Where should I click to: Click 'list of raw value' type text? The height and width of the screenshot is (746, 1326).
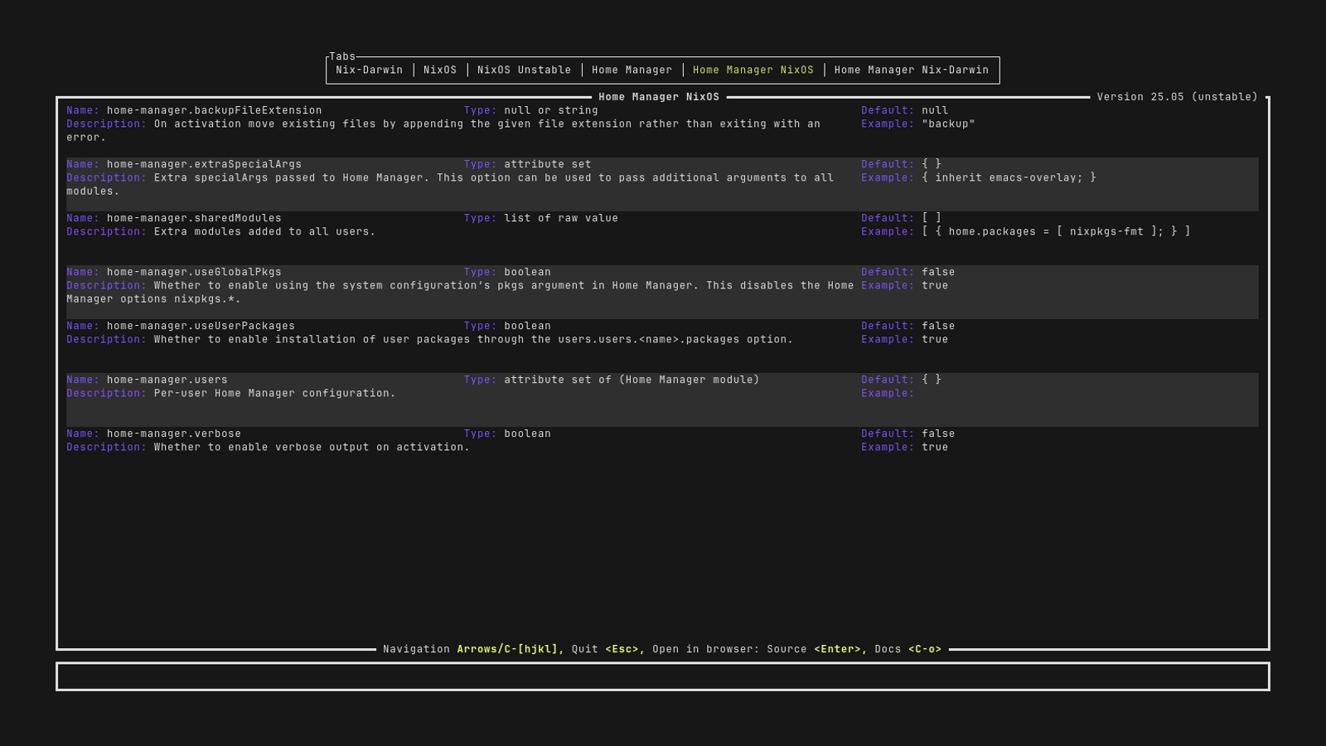pyautogui.click(x=561, y=218)
